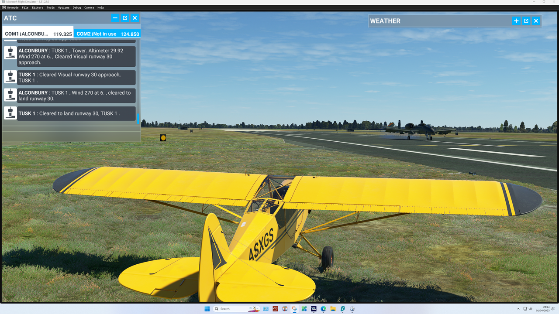Open the Help menu
Screen dimensions: 559x314
(101, 7)
